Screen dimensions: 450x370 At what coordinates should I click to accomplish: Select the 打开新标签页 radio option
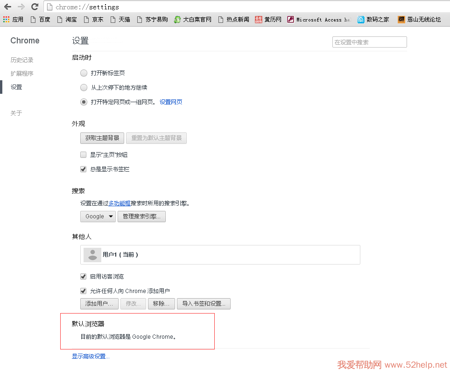tap(84, 73)
